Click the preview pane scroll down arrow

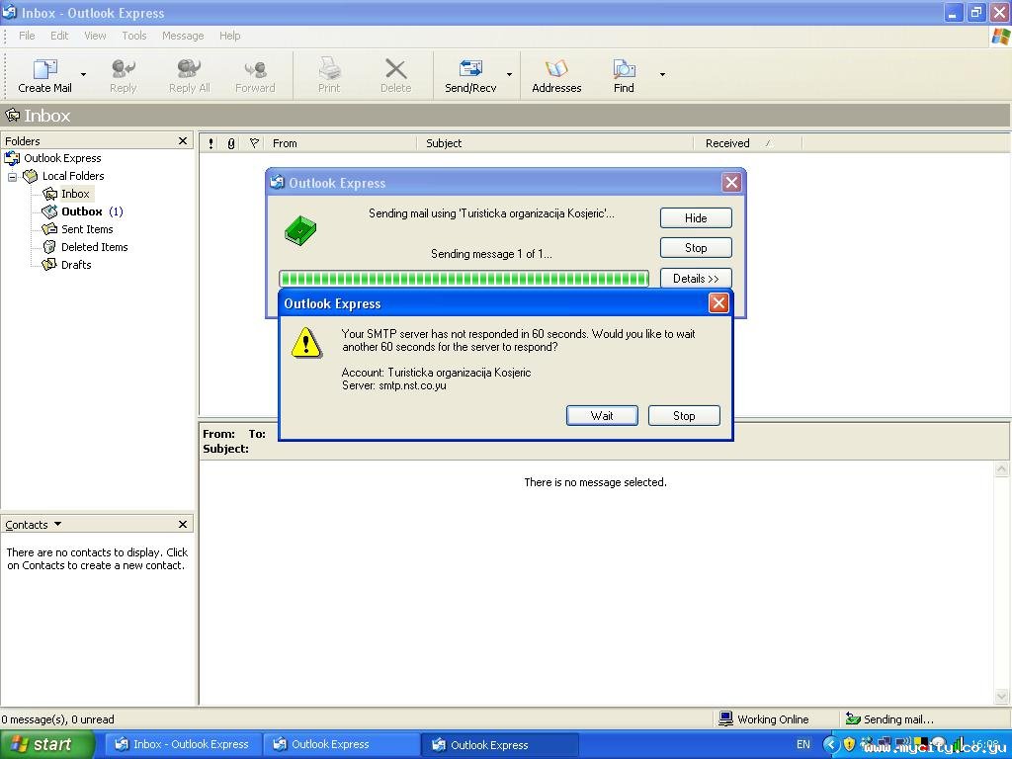tap(1002, 696)
